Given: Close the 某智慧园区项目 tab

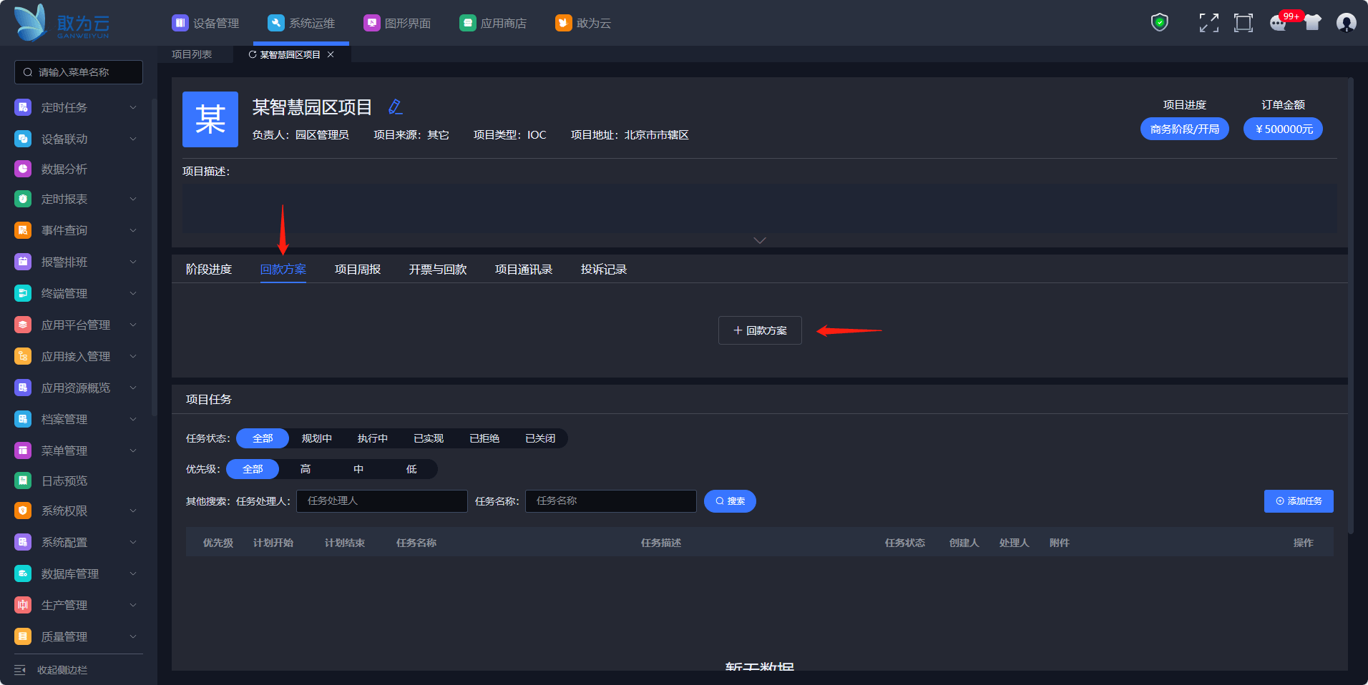Looking at the screenshot, I should (331, 54).
